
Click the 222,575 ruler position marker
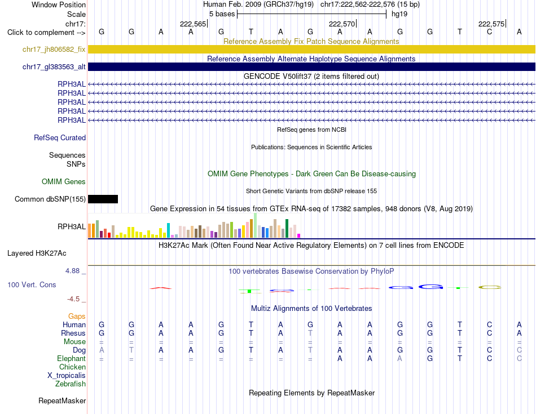(491, 24)
